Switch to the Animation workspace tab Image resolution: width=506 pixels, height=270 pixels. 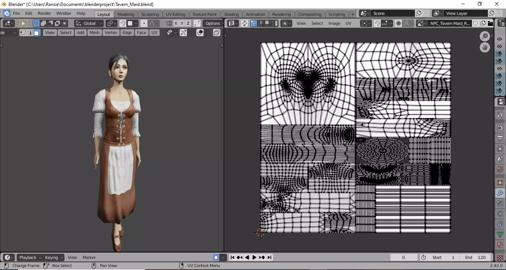(x=256, y=14)
